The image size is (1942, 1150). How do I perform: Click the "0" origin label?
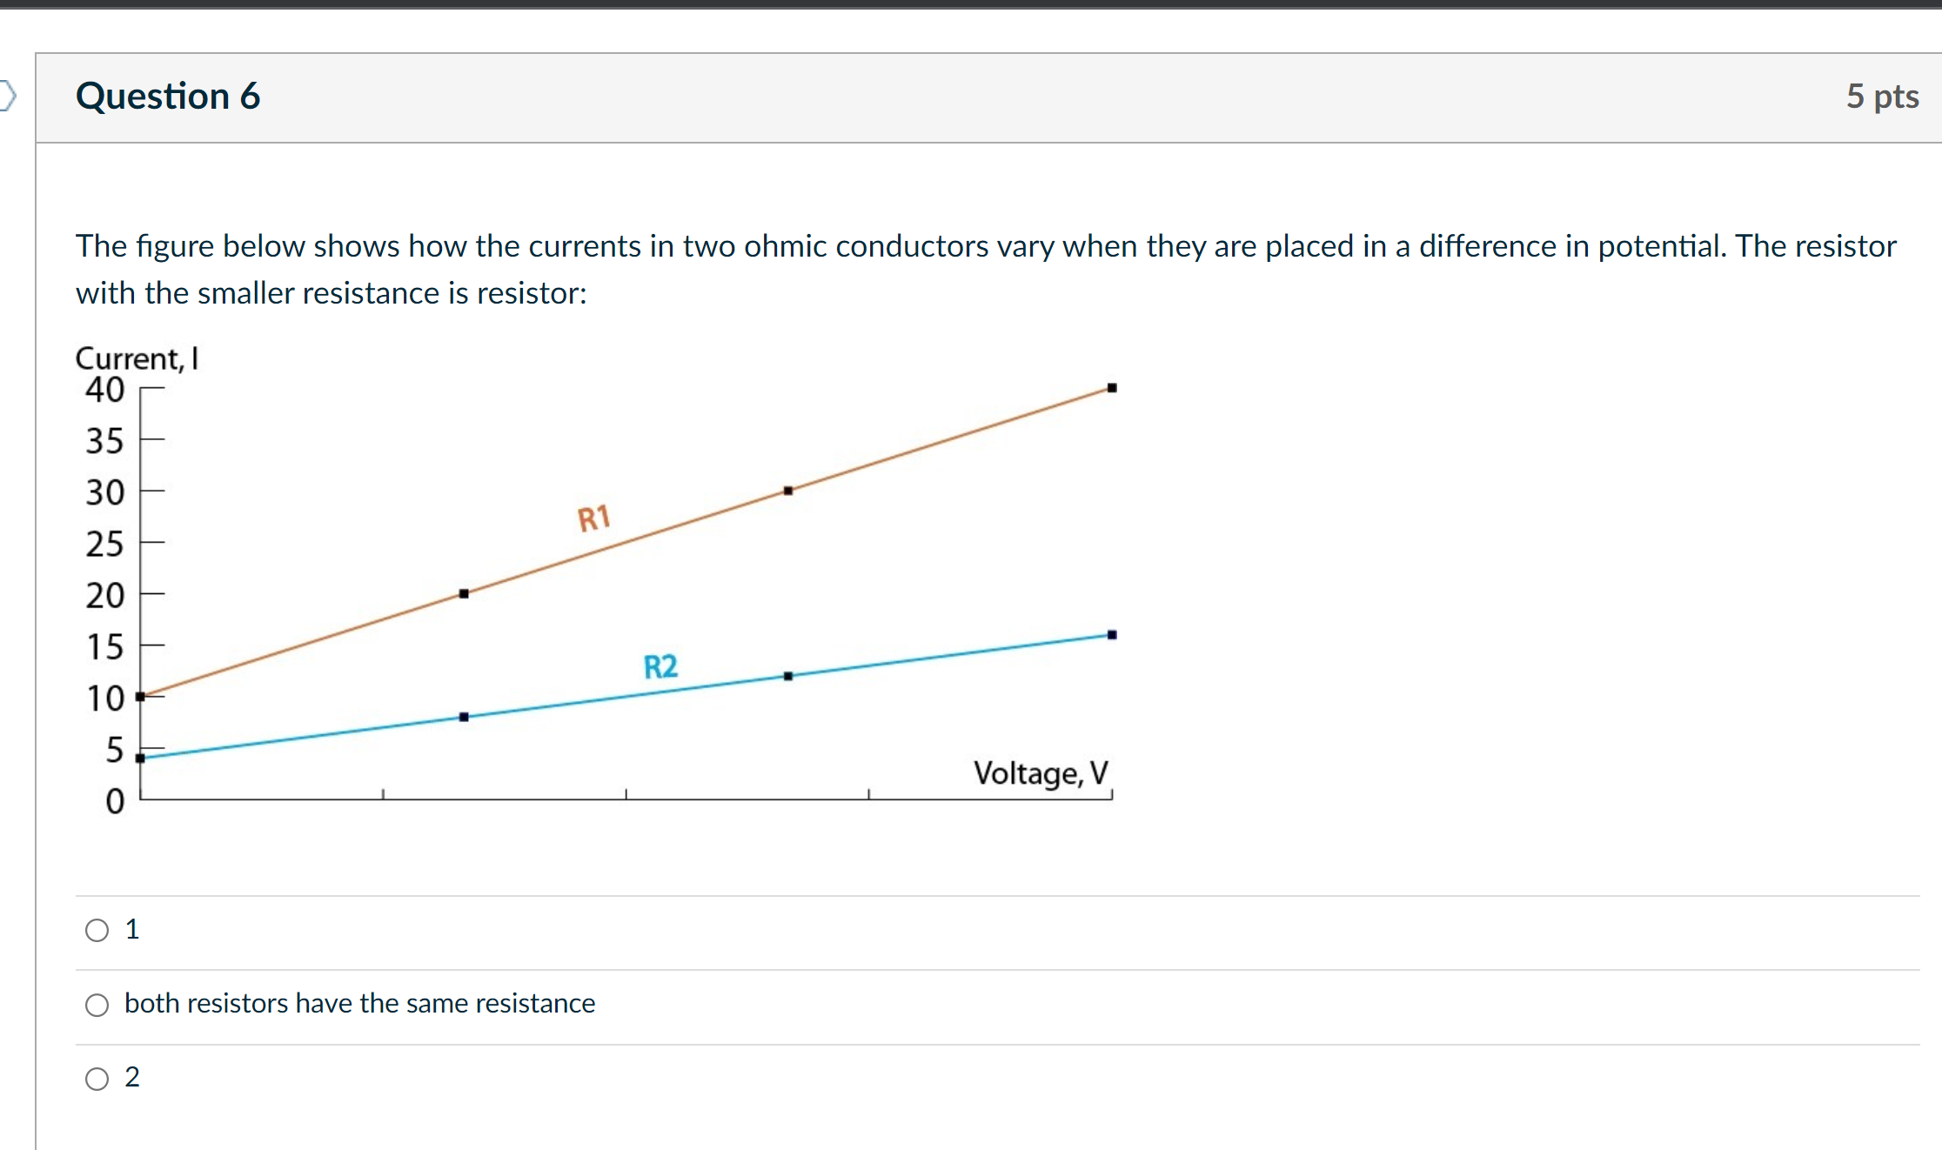114,801
